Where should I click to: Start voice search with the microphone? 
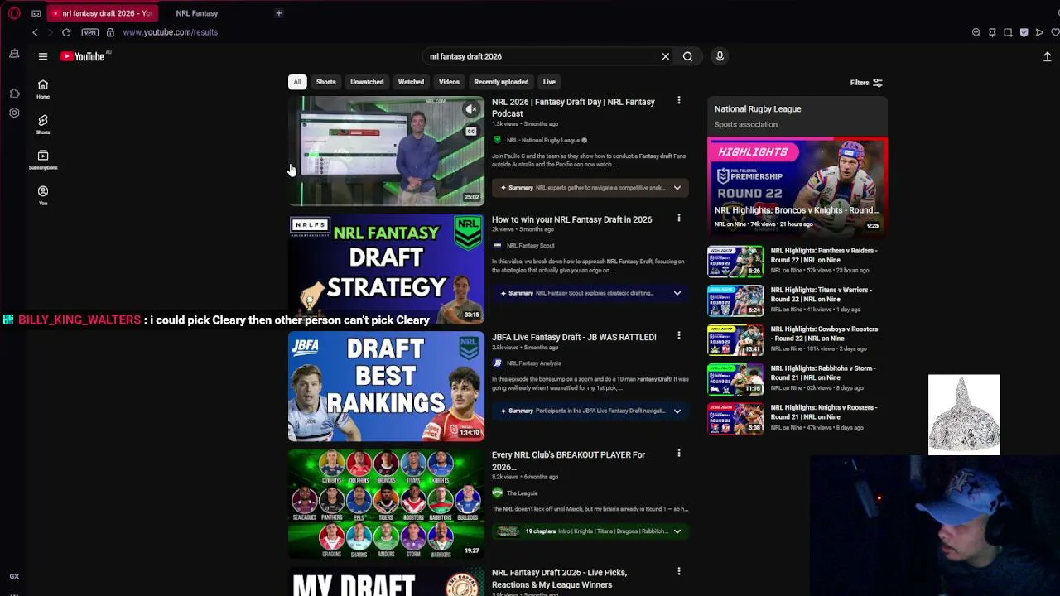(x=720, y=56)
